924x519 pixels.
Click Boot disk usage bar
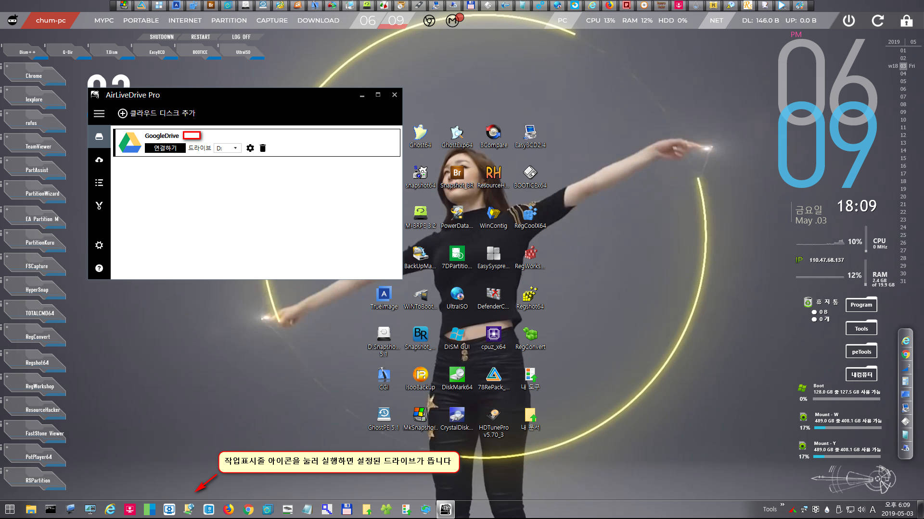pyautogui.click(x=847, y=399)
